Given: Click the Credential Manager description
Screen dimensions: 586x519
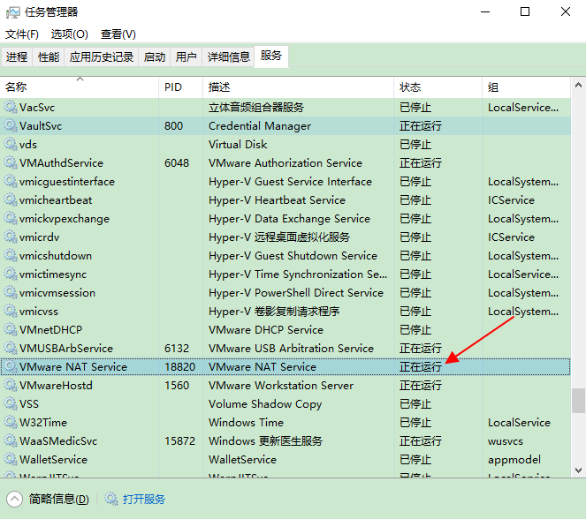Looking at the screenshot, I should click(x=260, y=126).
